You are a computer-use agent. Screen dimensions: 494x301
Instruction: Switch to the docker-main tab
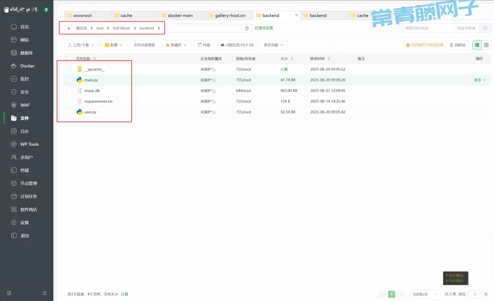pos(180,16)
